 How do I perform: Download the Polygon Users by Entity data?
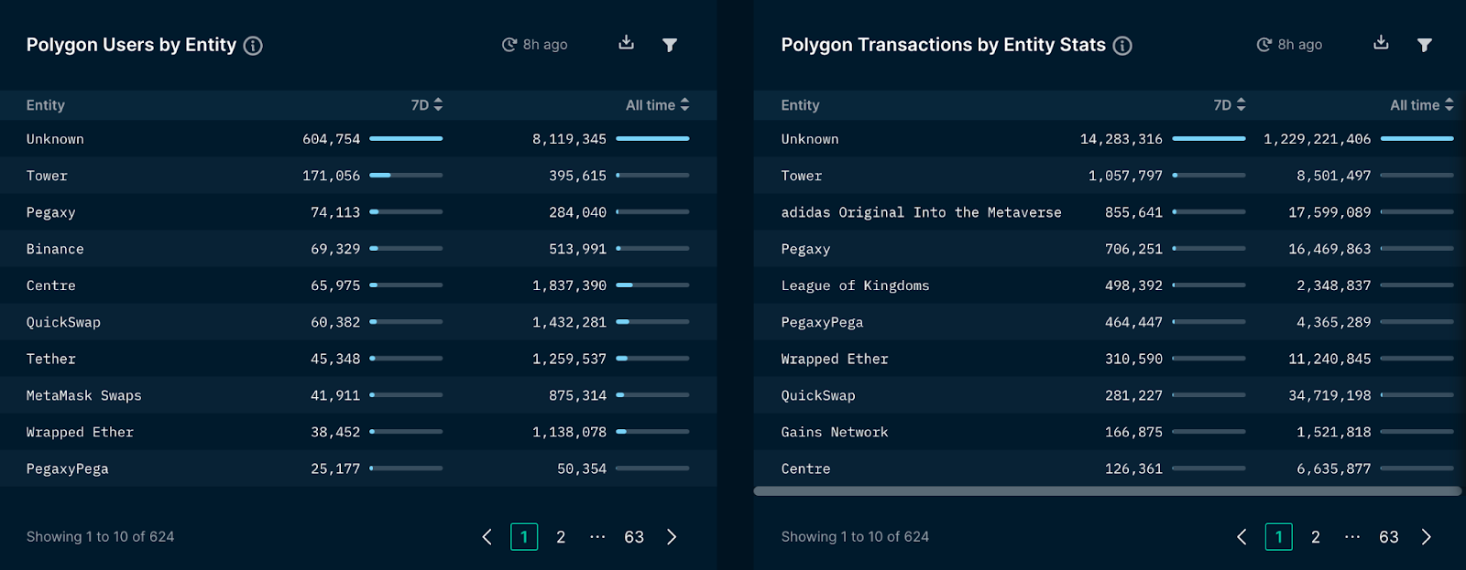627,43
